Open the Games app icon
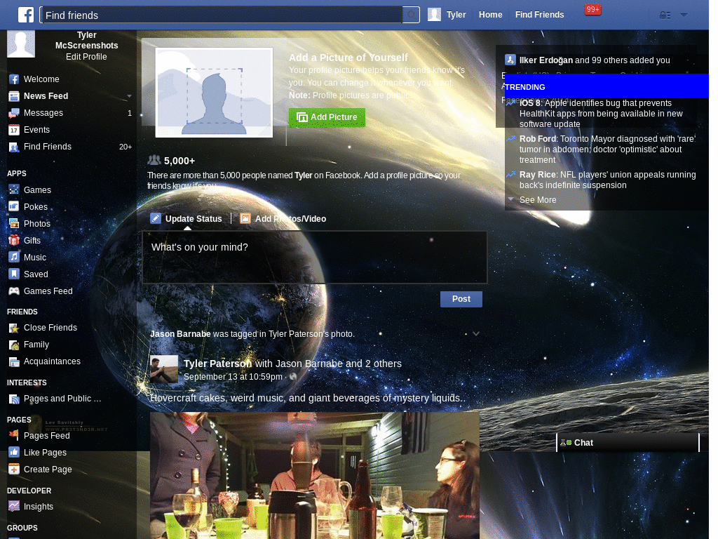Image resolution: width=718 pixels, height=539 pixels. click(14, 189)
